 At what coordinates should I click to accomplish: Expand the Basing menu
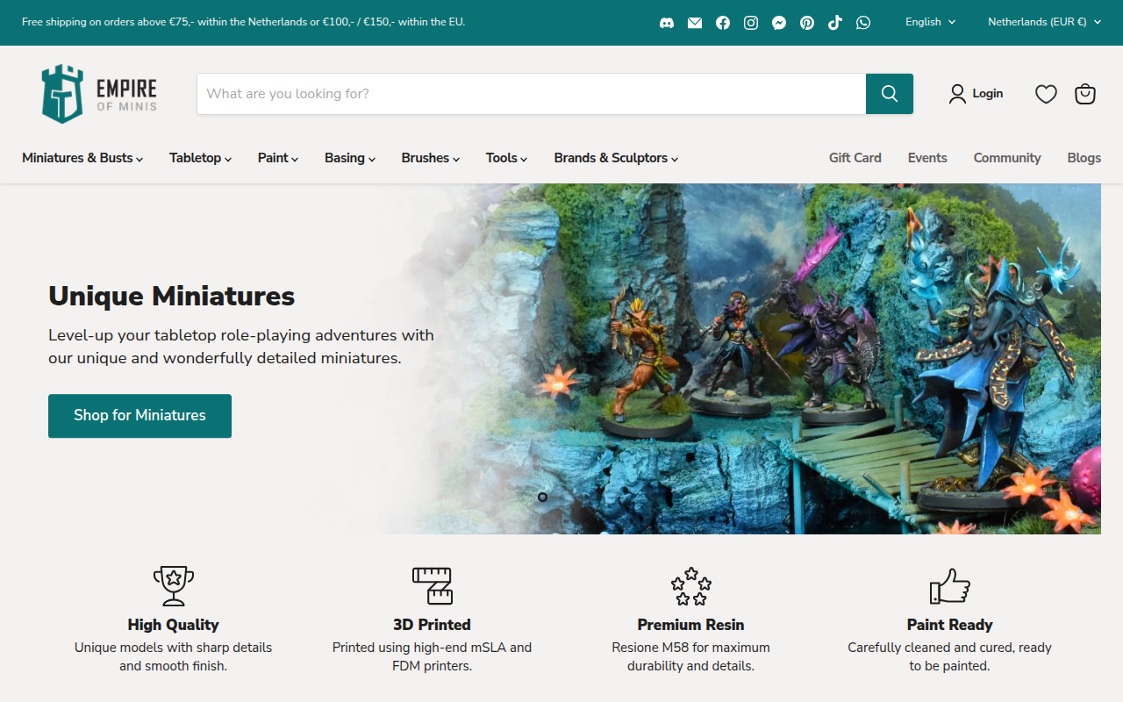[350, 158]
